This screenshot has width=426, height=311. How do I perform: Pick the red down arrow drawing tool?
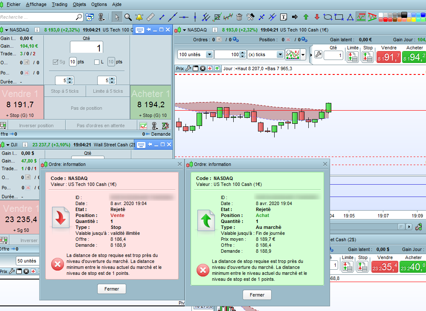coord(317,17)
